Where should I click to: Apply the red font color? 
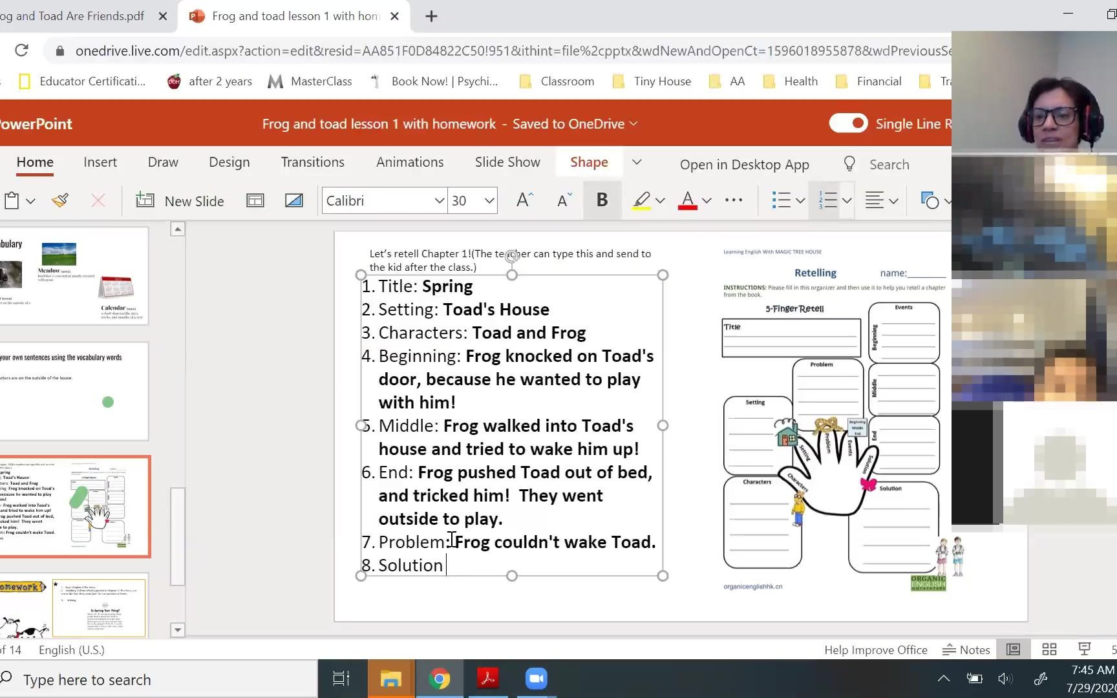point(688,201)
